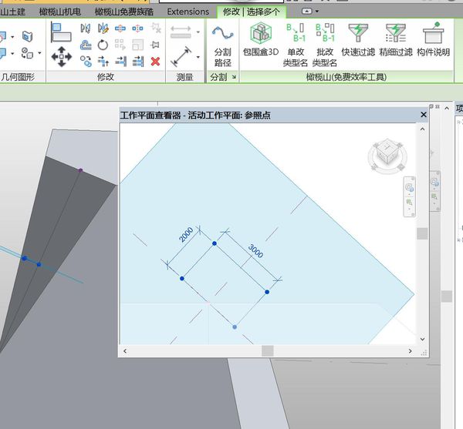The width and height of the screenshot is (463, 429).
Task: Choose Trim/Extend Multiple Elements tool
Action: coord(138,62)
